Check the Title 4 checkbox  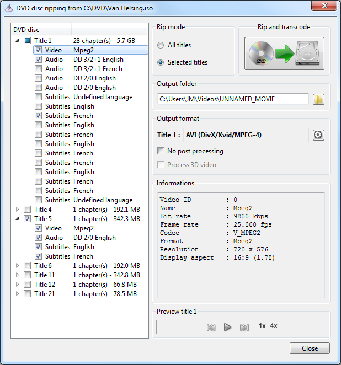coord(27,210)
